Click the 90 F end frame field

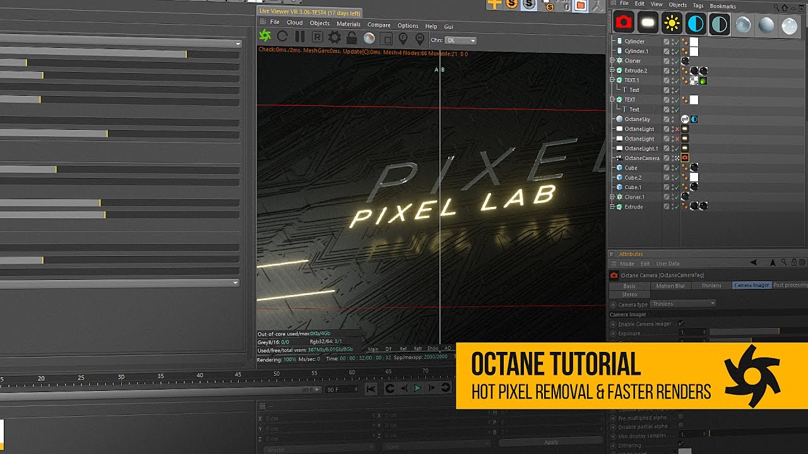342,390
